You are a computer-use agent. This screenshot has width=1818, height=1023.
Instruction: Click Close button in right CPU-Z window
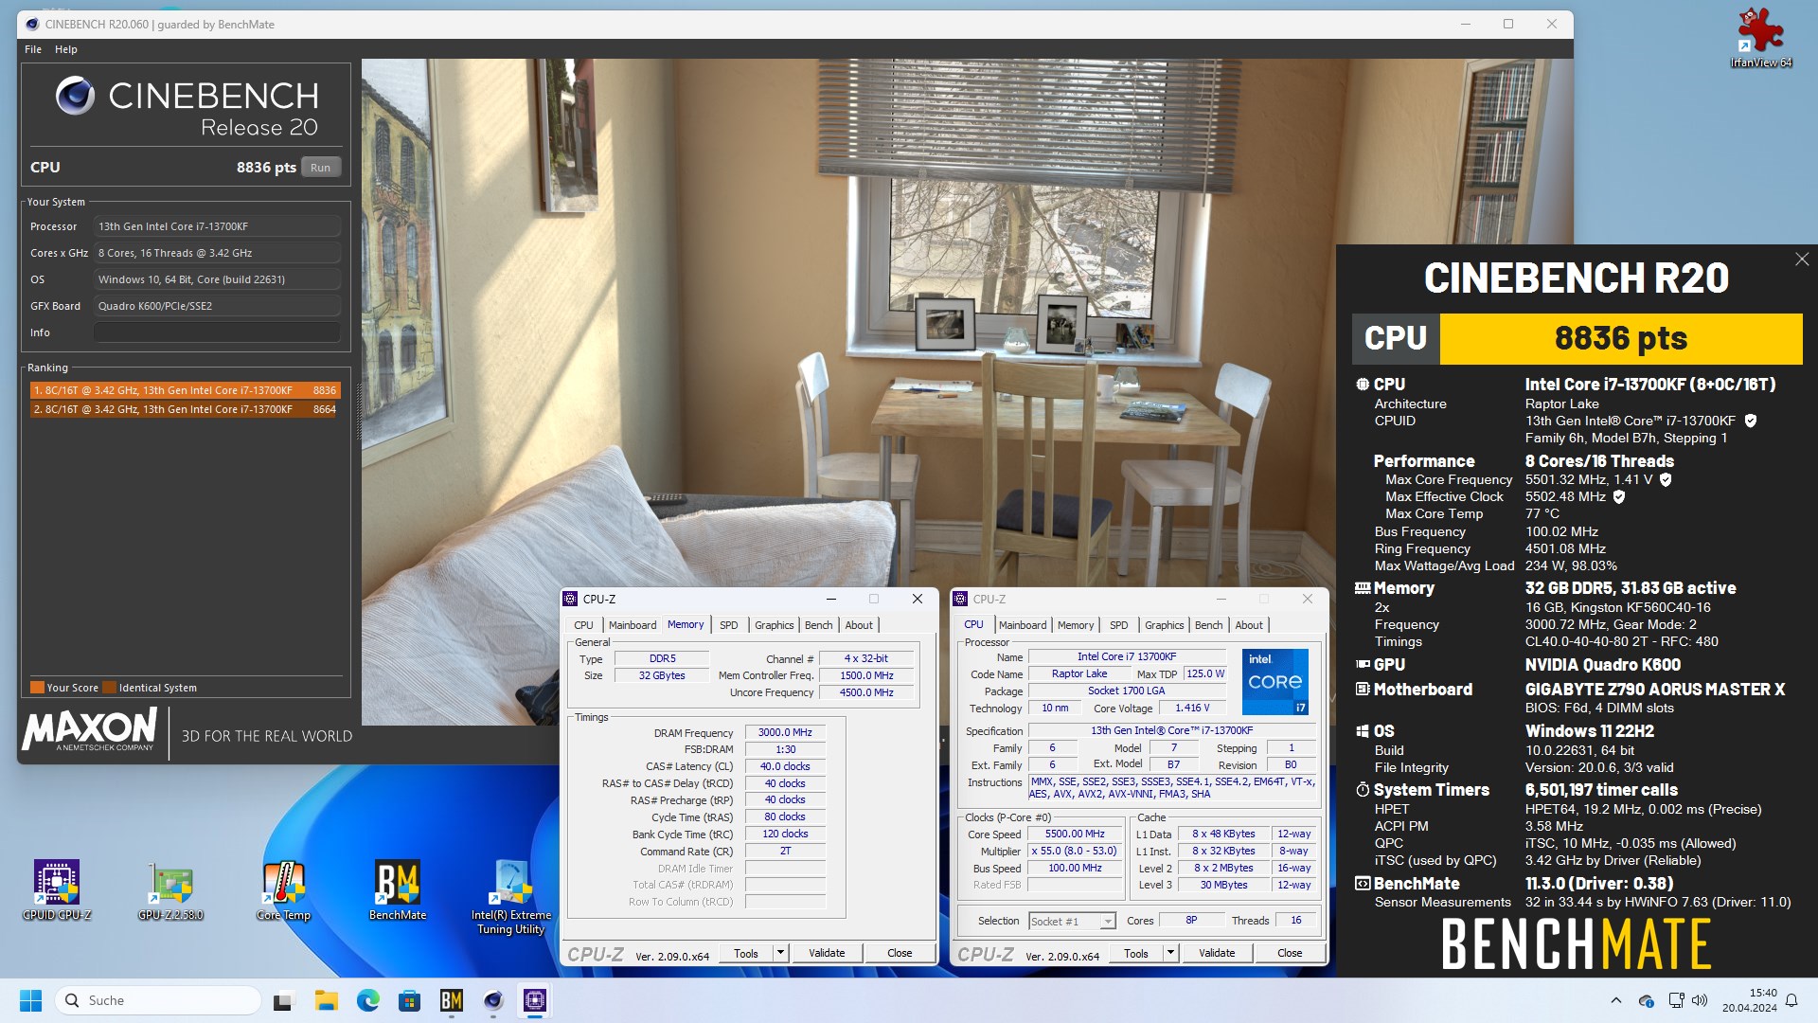[x=1290, y=953]
